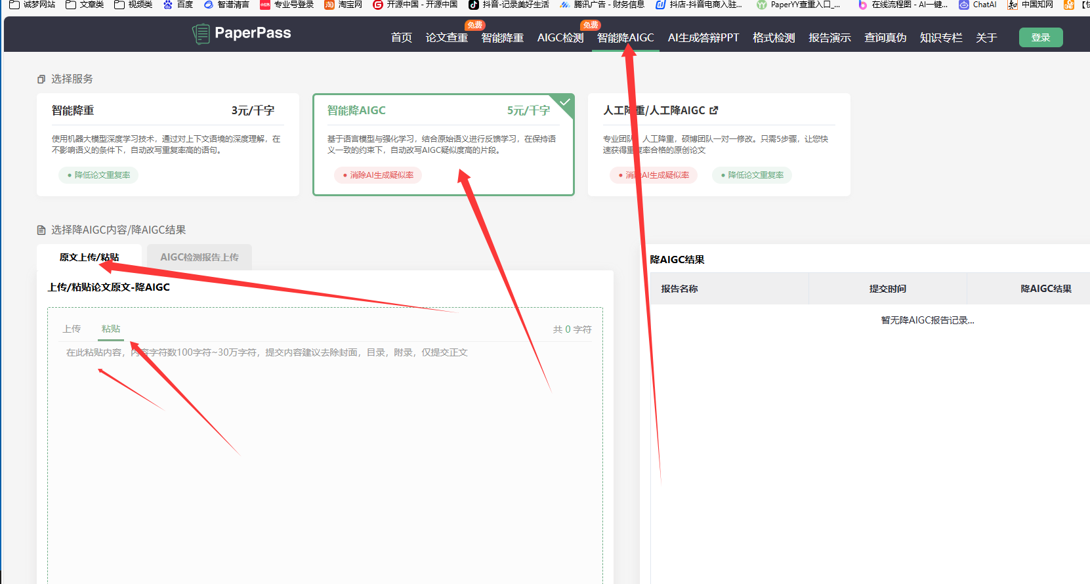The height and width of the screenshot is (584, 1090).
Task: Select the 智能降重 service card
Action: (x=168, y=144)
